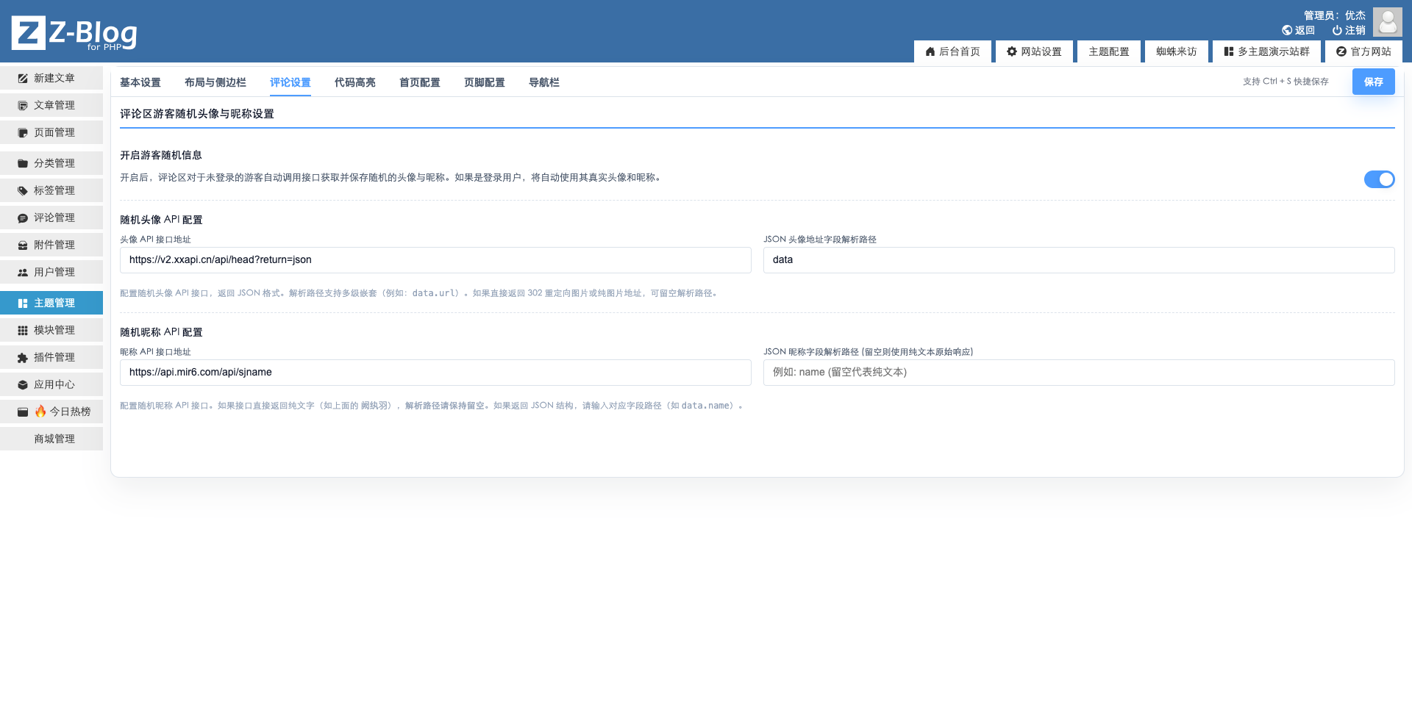Switch to the 导航栏 tab

[544, 82]
